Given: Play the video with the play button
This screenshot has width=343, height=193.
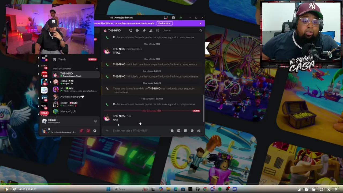Looking at the screenshot, I should pos(7,189).
